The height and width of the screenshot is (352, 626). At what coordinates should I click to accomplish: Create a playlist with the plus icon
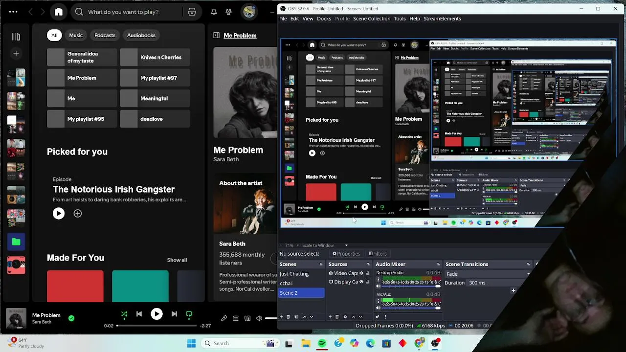(16, 53)
